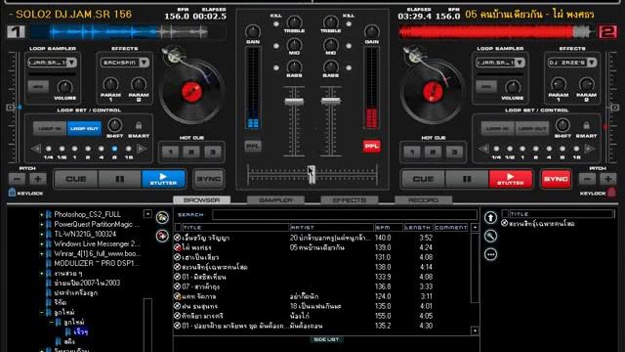
Task: Sort track list by BPM column
Action: pos(389,228)
